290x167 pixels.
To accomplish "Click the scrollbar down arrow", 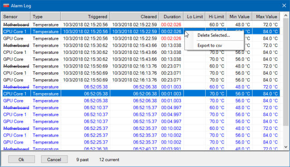I will pyautogui.click(x=286, y=147).
